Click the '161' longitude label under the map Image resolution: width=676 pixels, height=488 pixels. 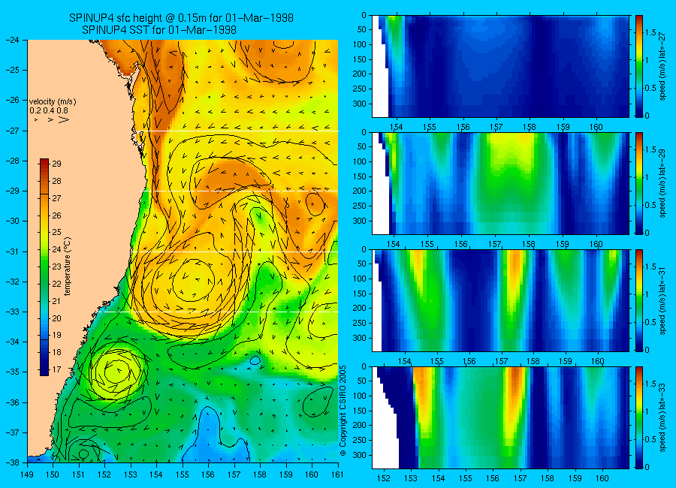[337, 474]
